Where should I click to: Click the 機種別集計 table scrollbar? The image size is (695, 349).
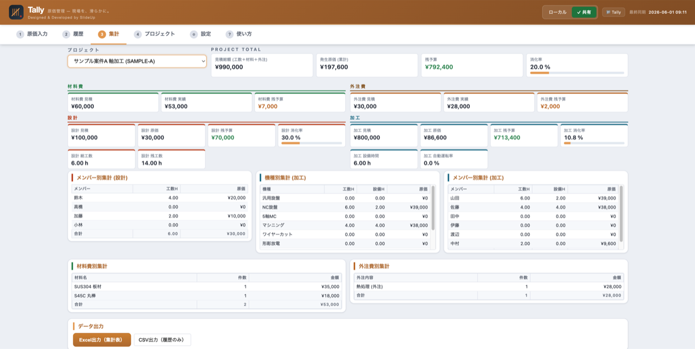(x=433, y=208)
